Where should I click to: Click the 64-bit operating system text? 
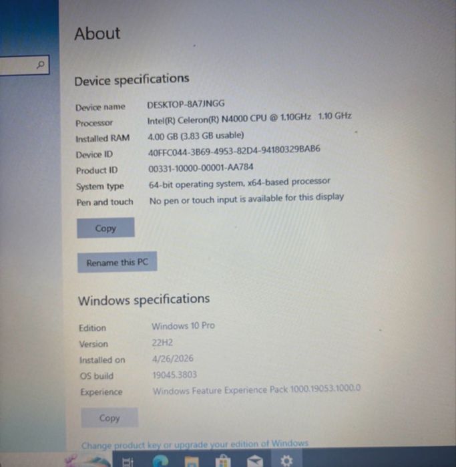pos(240,183)
